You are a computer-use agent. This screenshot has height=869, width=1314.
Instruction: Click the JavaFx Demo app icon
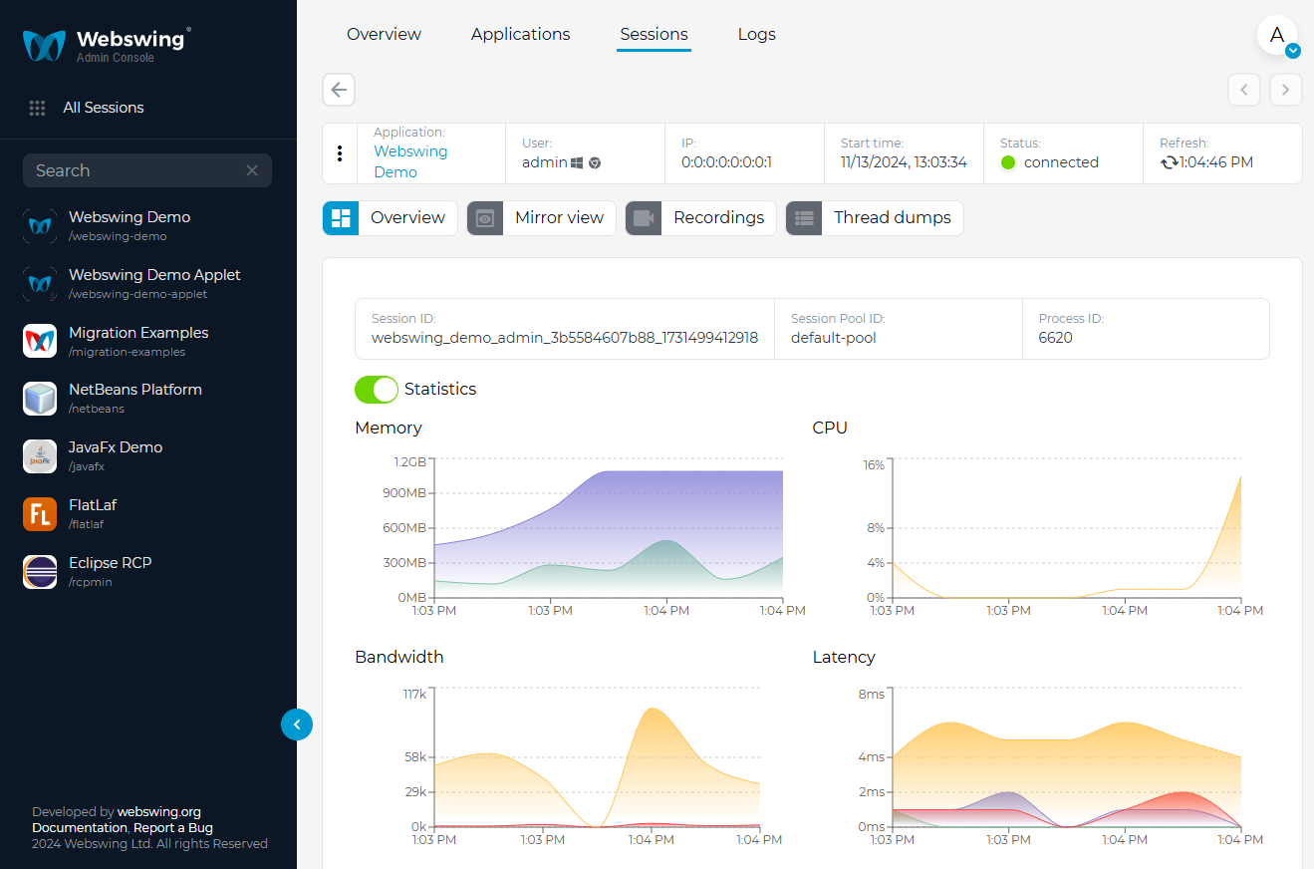[x=40, y=456]
